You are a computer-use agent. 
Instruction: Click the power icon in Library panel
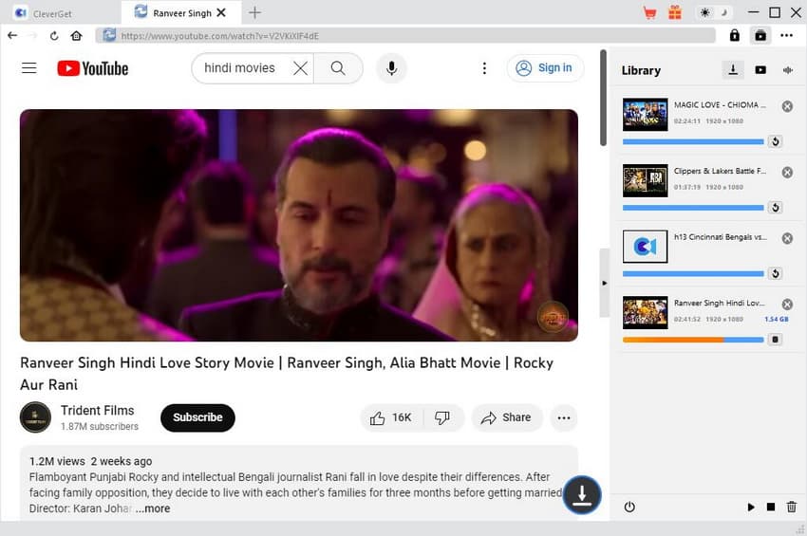[x=629, y=508]
